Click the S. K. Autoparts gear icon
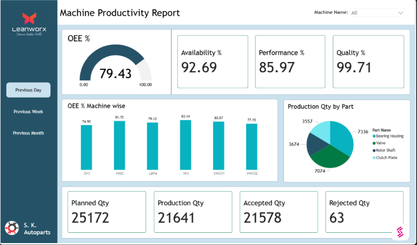Screen dimensions: 417x245 pyautogui.click(x=11, y=228)
